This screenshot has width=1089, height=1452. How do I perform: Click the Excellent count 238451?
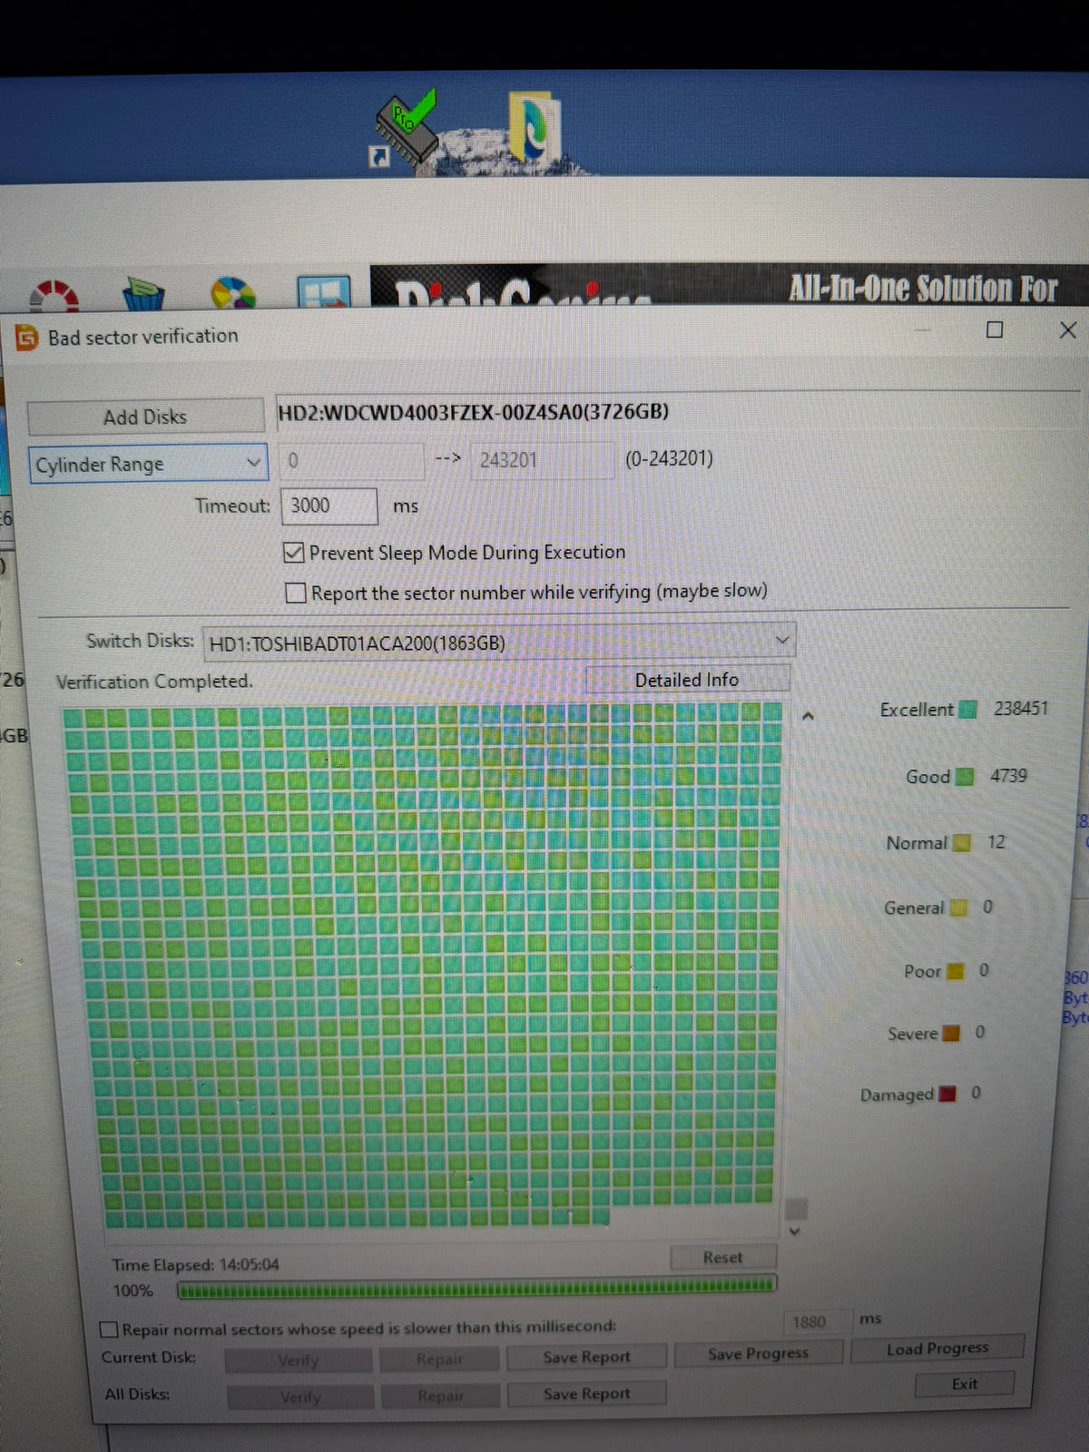tap(1021, 709)
